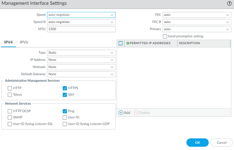234x150 pixels.
Task: Select the IPV4 tab
Action: click(8, 42)
